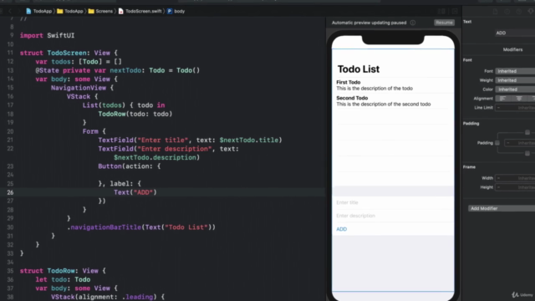This screenshot has height=301, width=535.
Task: Open the File inspector tab icon
Action: point(495,11)
